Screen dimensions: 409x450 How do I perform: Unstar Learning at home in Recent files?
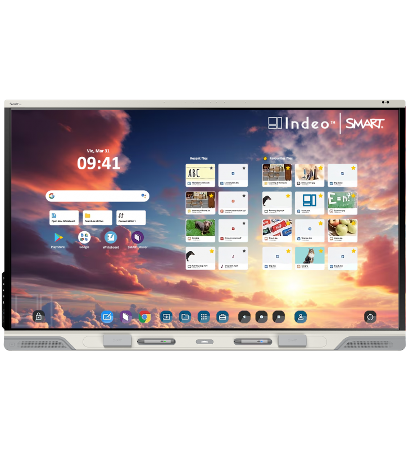[x=211, y=196]
